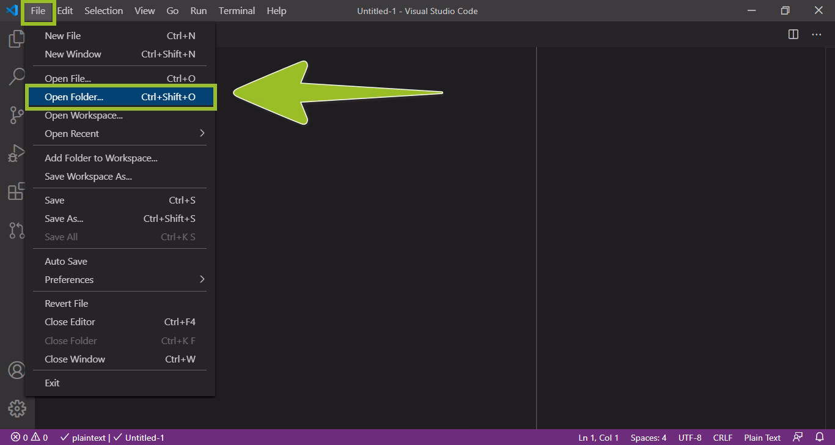Viewport: 835px width, 445px height.
Task: Open the pull requests view icon
Action: tap(17, 230)
